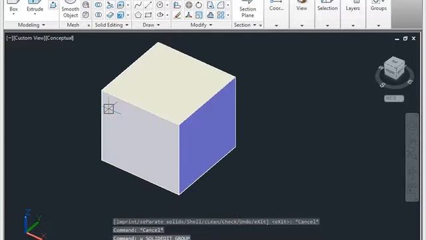Select the Line draw tool
The image size is (426, 240).
[x=148, y=5]
